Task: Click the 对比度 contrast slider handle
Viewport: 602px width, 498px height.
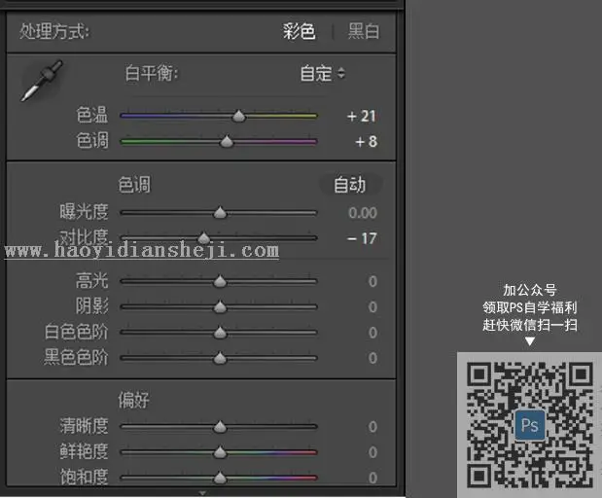Action: pos(204,237)
